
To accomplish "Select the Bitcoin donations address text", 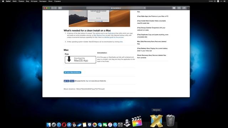I will pos(90,89).
